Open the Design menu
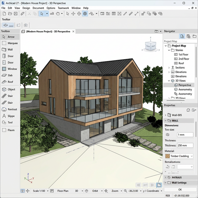Viewport: 198px width, 198px height. point(26,8)
